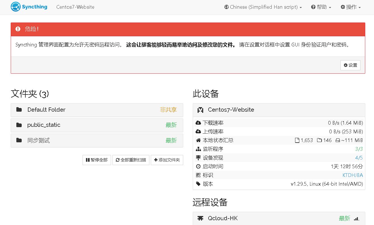Click the 全部重新扫描 rescan all button
This screenshot has height=225, width=374.
(131, 160)
